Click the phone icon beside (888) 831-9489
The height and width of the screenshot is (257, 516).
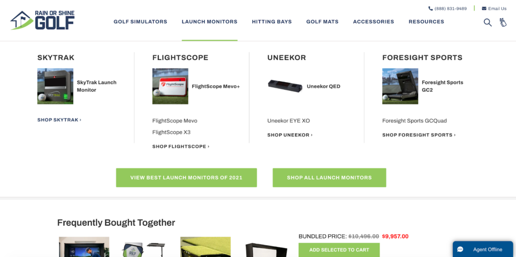(x=430, y=9)
